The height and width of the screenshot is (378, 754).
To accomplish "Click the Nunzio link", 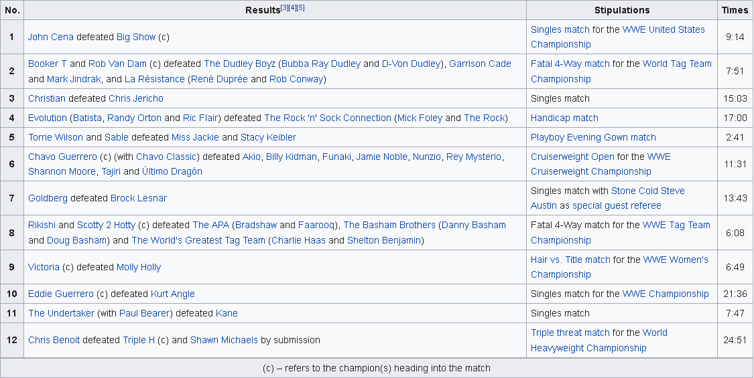I will click(x=427, y=157).
